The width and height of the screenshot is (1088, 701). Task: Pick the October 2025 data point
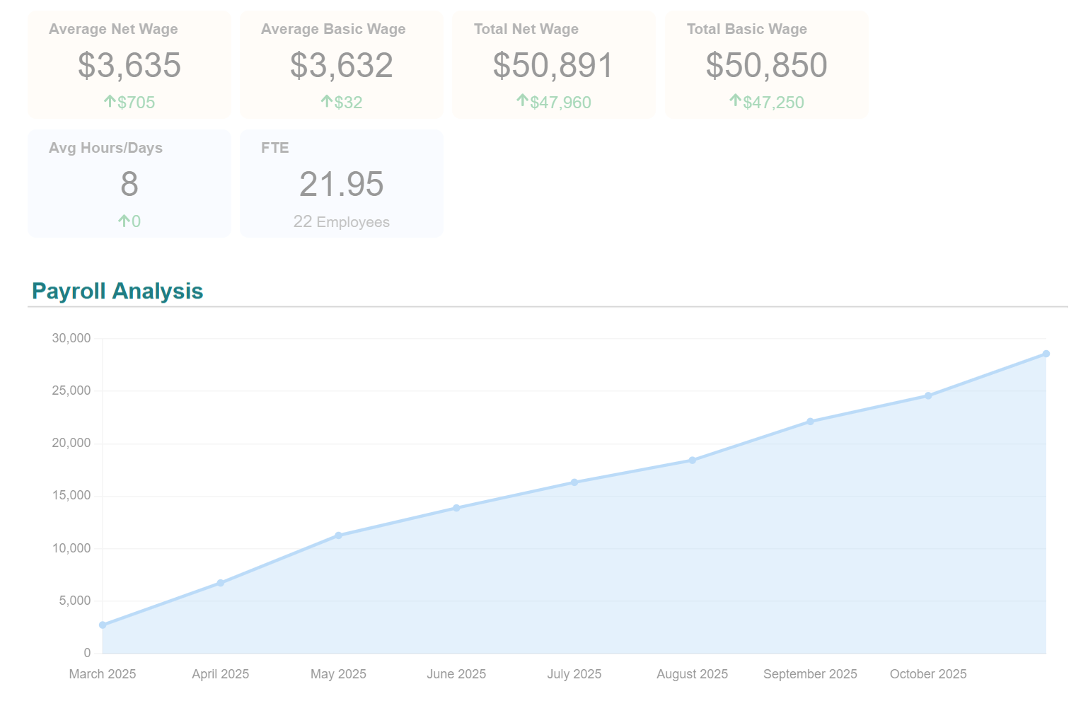(x=928, y=396)
